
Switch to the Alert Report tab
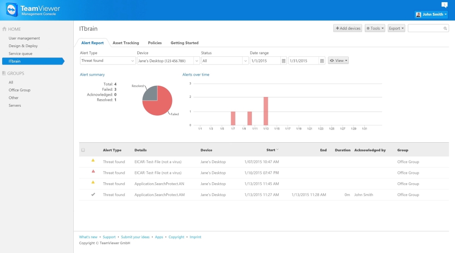[x=92, y=43]
